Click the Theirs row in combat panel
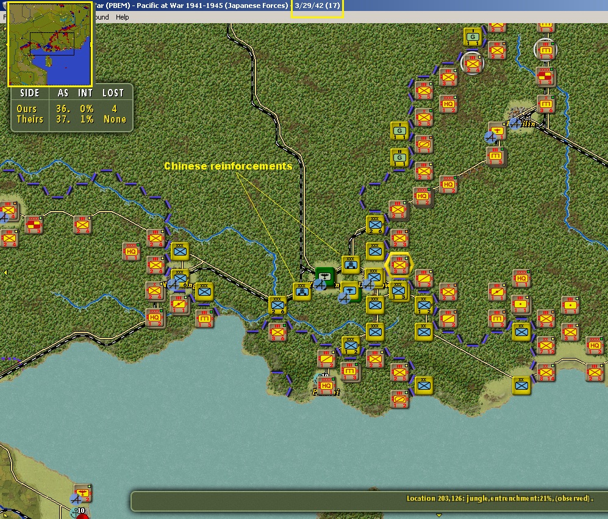This screenshot has width=608, height=519. pyautogui.click(x=71, y=119)
